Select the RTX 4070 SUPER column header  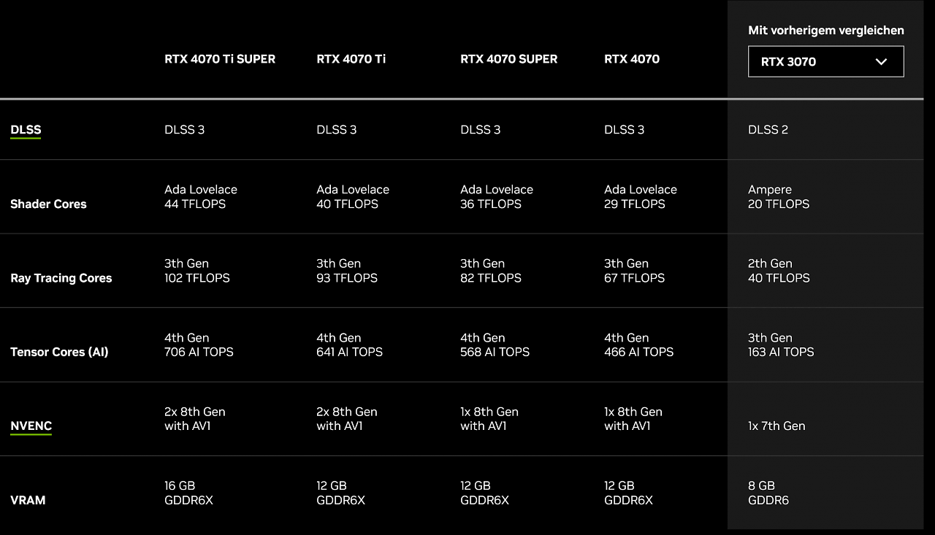508,59
